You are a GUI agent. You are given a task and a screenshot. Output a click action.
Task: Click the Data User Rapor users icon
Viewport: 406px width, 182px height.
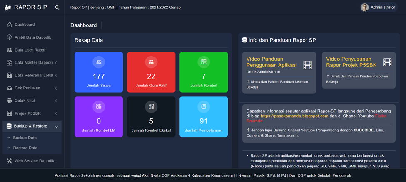10,50
